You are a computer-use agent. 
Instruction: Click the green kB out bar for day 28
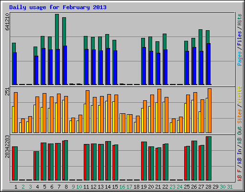point(210,158)
